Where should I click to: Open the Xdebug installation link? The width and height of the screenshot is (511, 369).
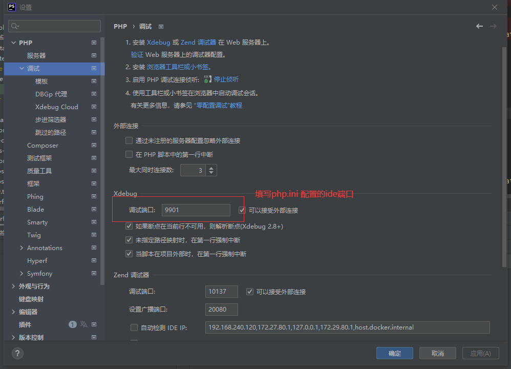(158, 43)
